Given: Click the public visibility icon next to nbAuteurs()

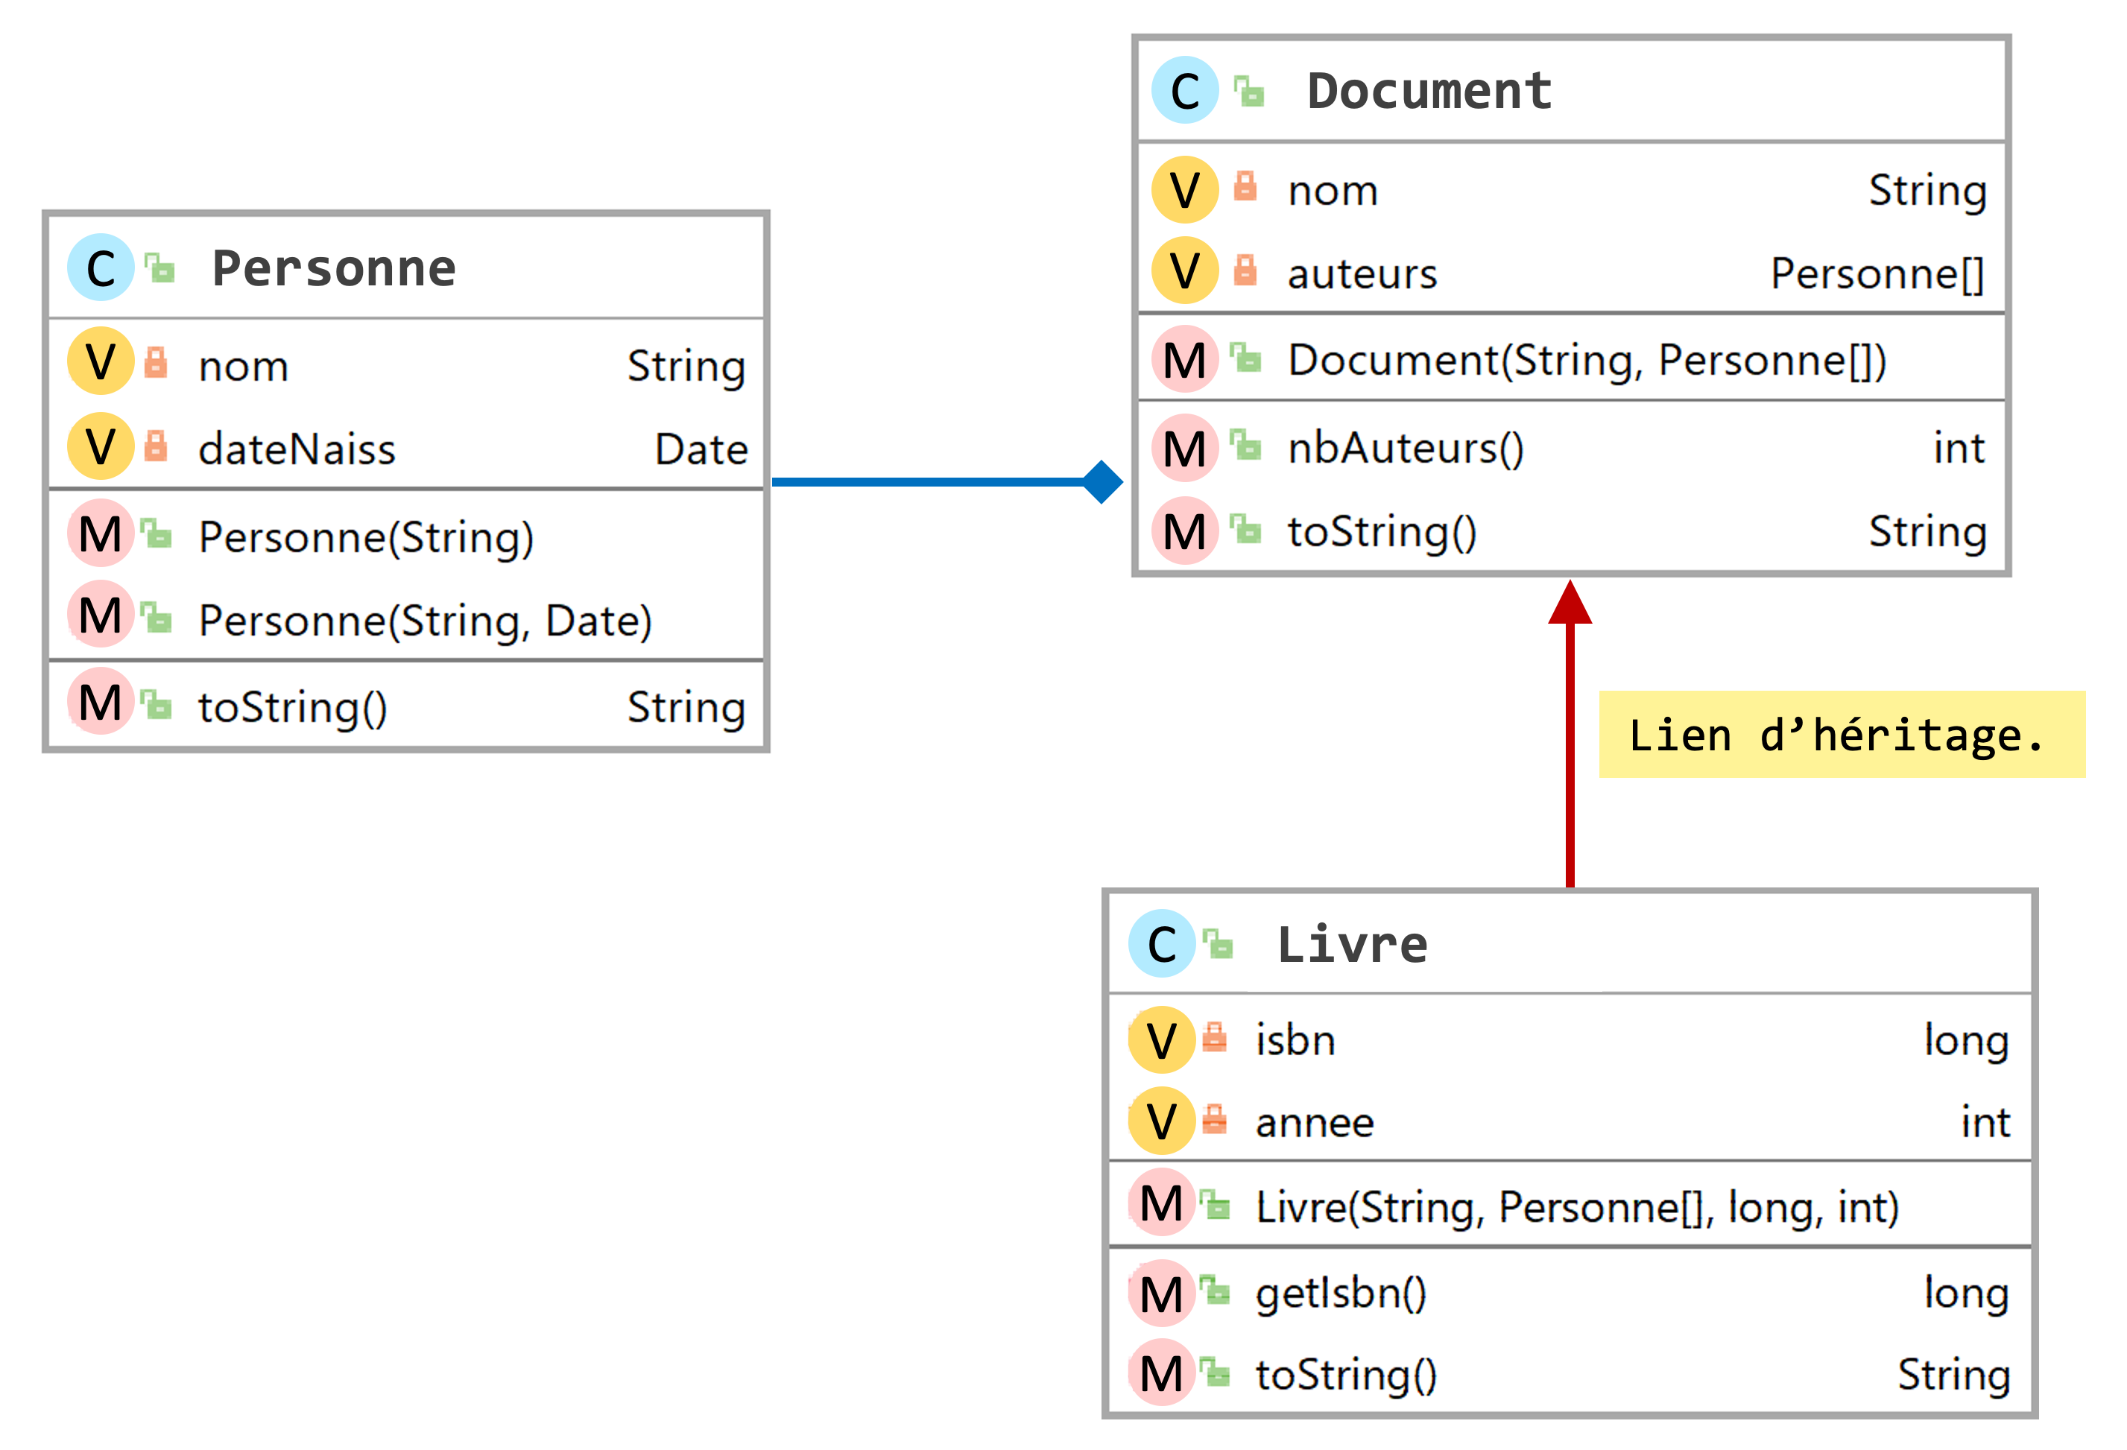Looking at the screenshot, I should pos(1245,446).
